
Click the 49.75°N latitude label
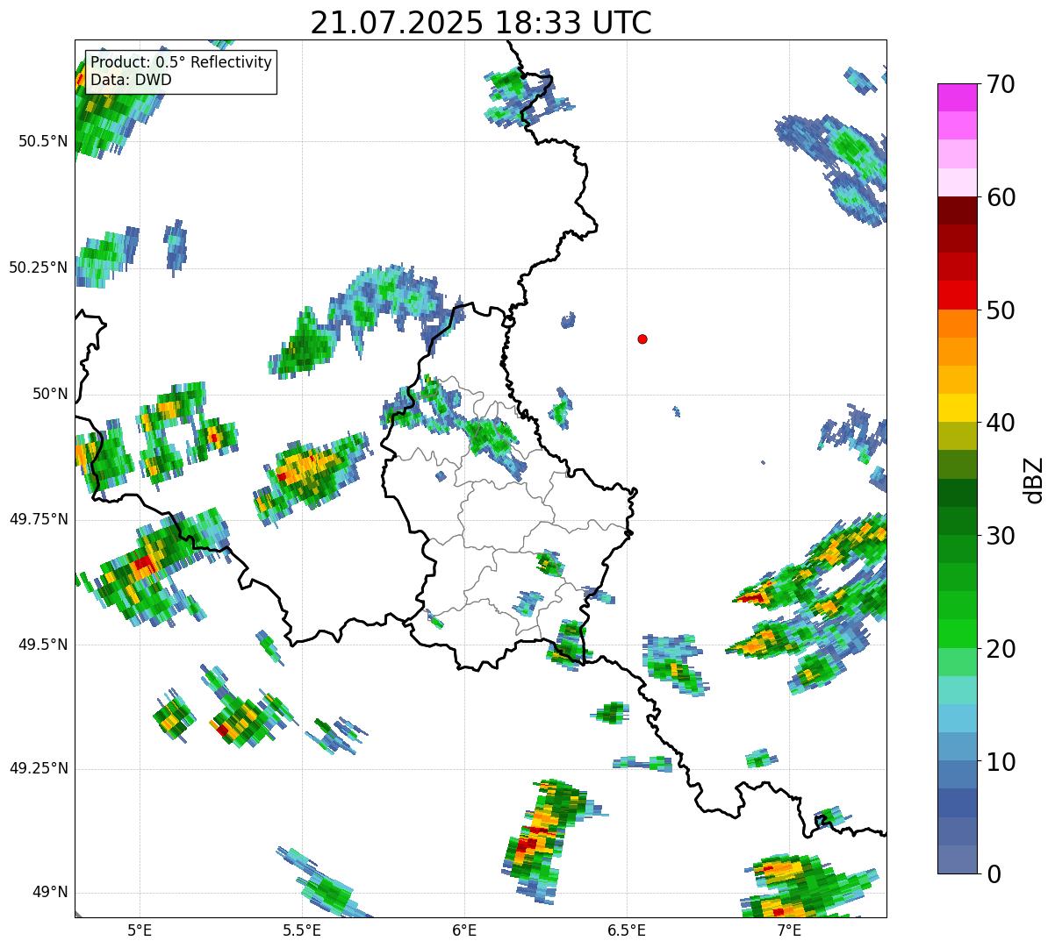pyautogui.click(x=39, y=519)
